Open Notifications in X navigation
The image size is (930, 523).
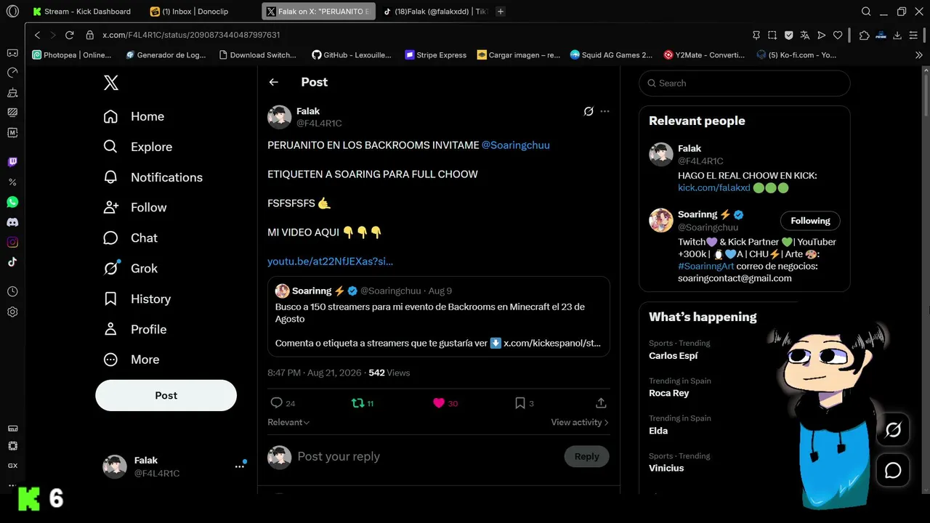coord(153,177)
